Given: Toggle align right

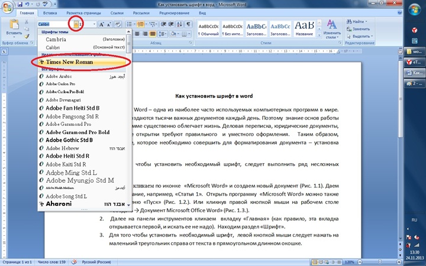Looking at the screenshot, I should click(x=145, y=34).
